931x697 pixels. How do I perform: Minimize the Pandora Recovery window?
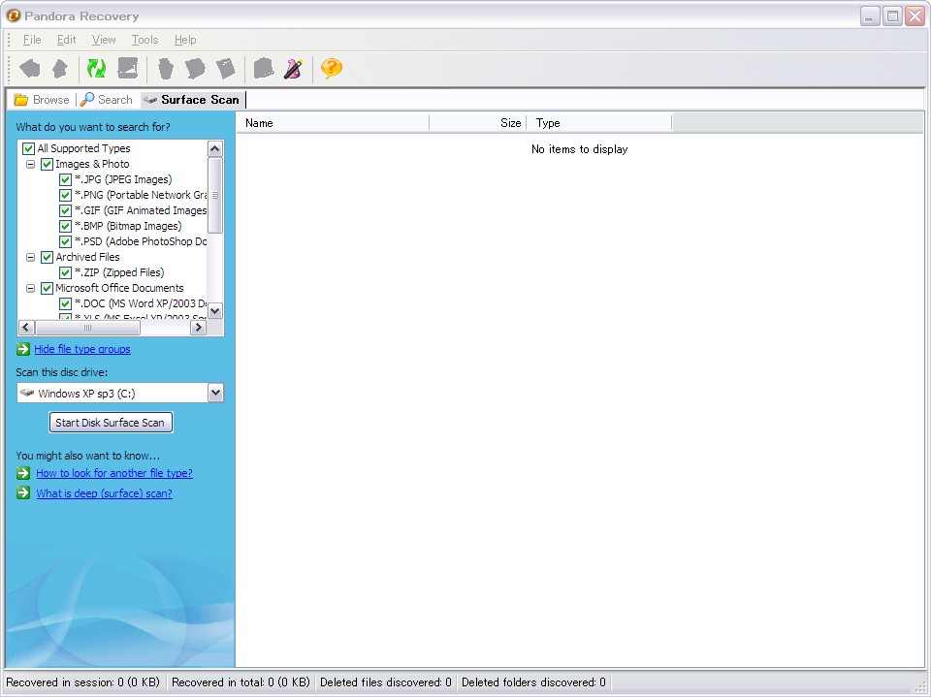(870, 16)
